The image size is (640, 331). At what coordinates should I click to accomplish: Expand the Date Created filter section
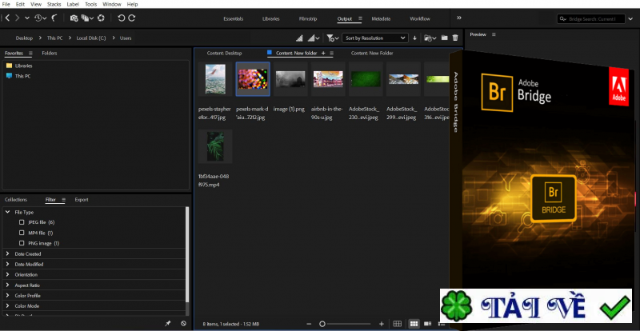(x=27, y=253)
